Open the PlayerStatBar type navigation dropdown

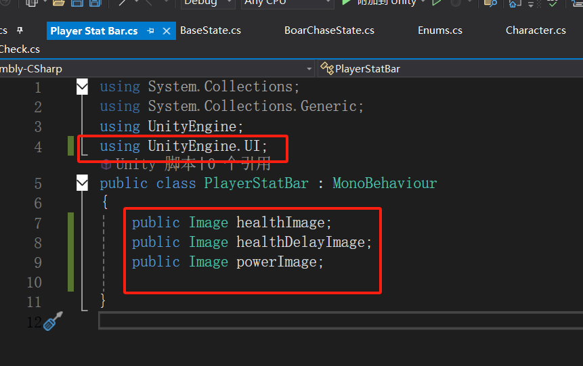click(x=451, y=69)
